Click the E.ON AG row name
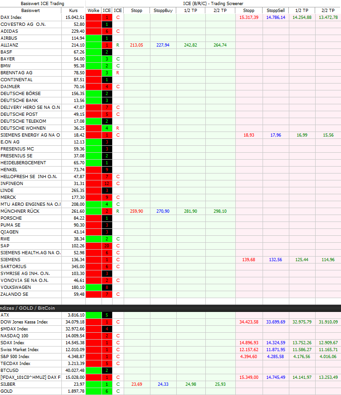 point(10,142)
